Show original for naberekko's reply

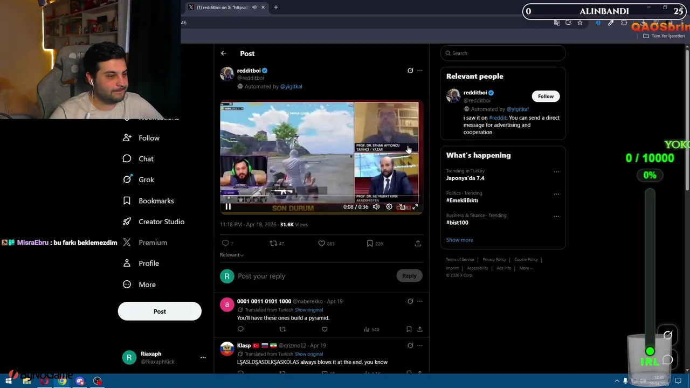click(x=309, y=310)
